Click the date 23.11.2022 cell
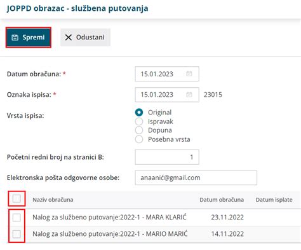 point(227,218)
